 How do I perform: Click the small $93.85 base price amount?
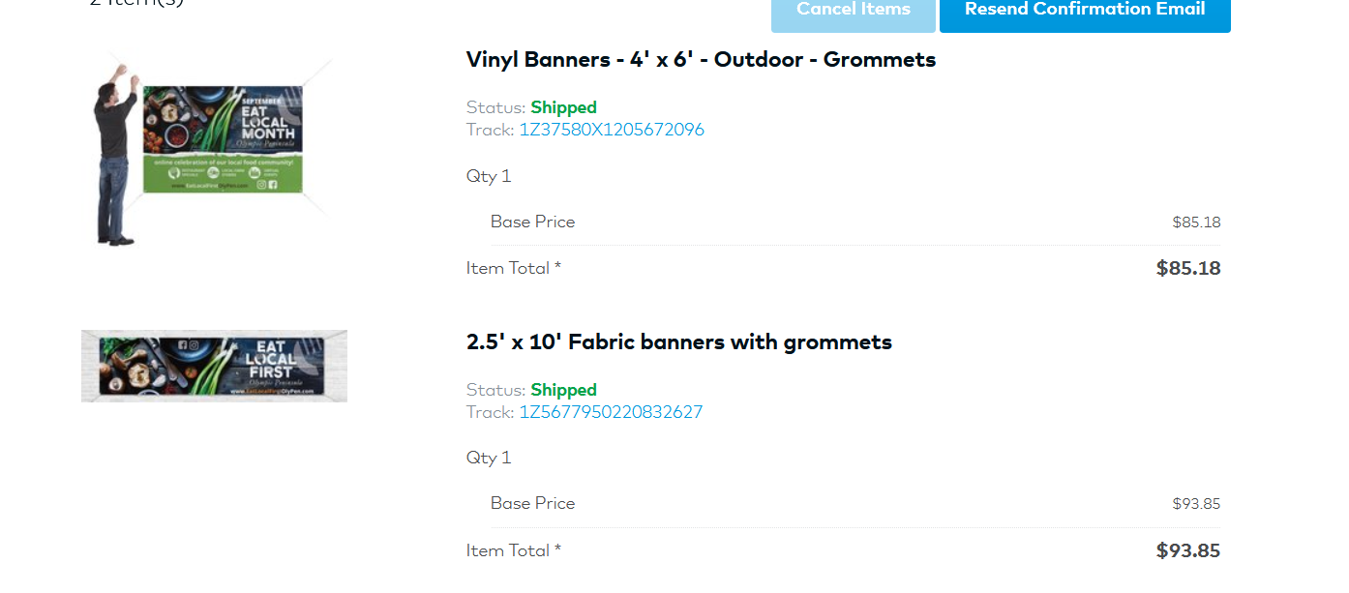coord(1196,504)
